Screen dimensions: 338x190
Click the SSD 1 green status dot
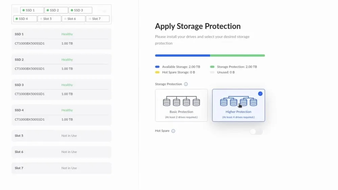click(x=24, y=10)
